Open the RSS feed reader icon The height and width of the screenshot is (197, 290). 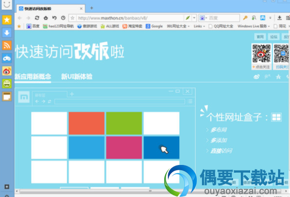pyautogui.click(x=7, y=46)
